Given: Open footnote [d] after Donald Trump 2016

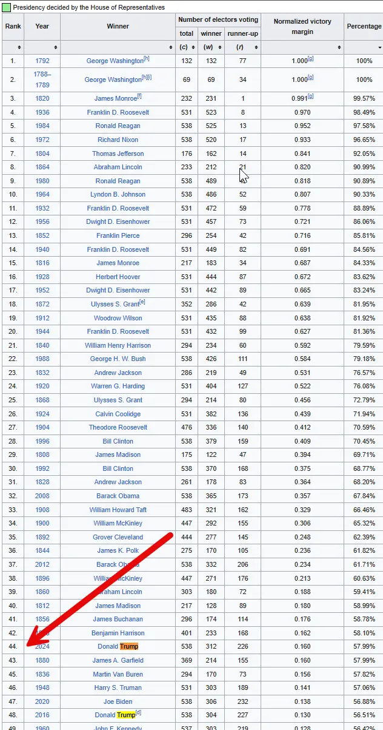Looking at the screenshot, I should pos(139,712).
